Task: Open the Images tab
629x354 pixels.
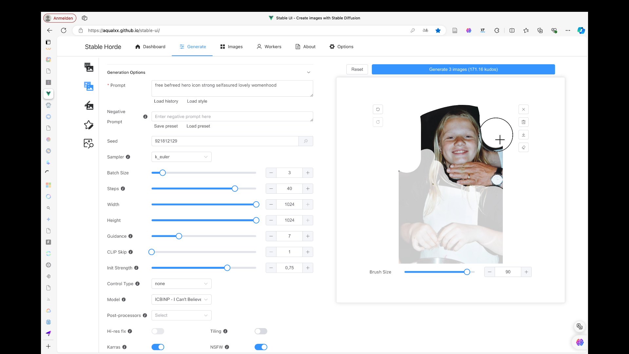Action: click(231, 47)
